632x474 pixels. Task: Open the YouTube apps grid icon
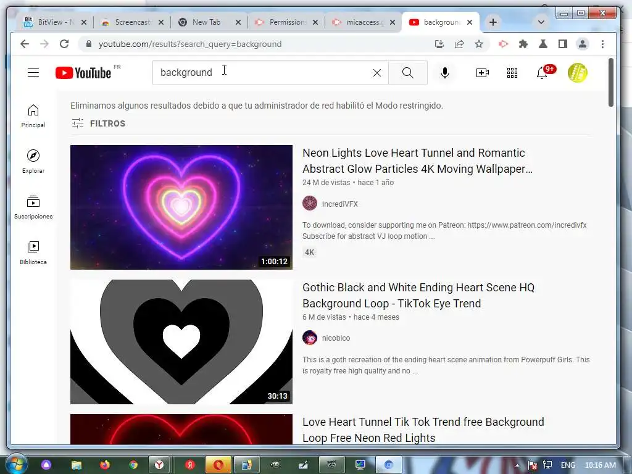(512, 73)
